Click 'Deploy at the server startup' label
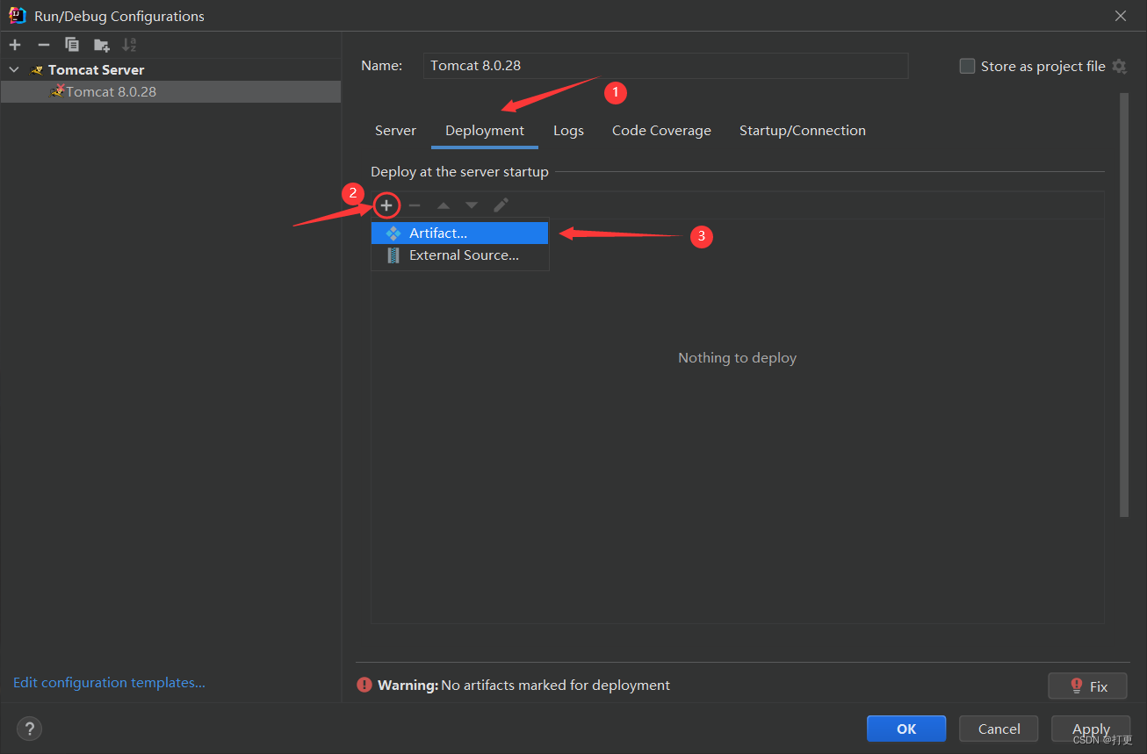This screenshot has height=754, width=1147. [459, 172]
